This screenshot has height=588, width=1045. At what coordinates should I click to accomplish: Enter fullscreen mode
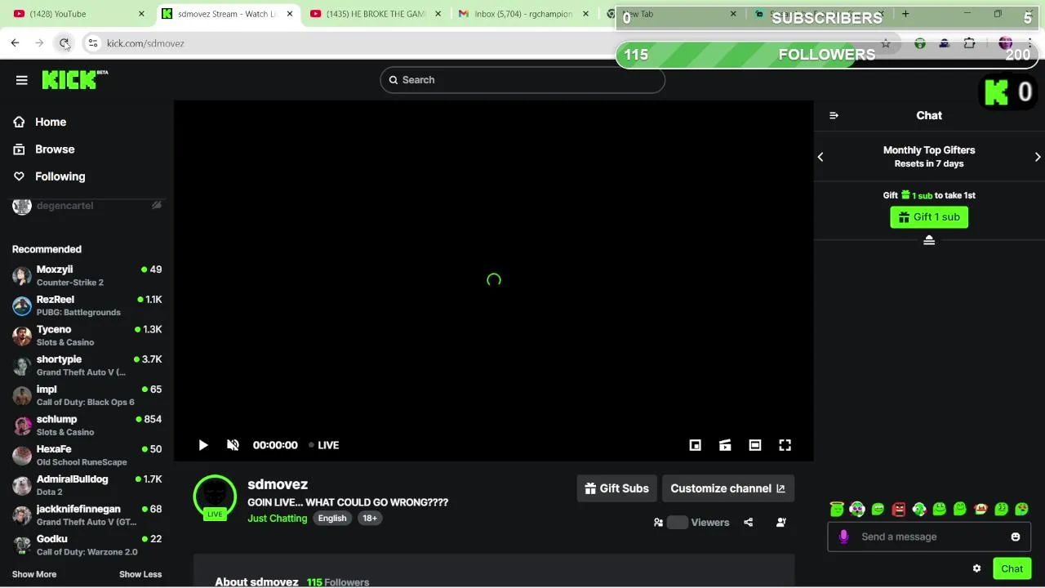(x=785, y=445)
